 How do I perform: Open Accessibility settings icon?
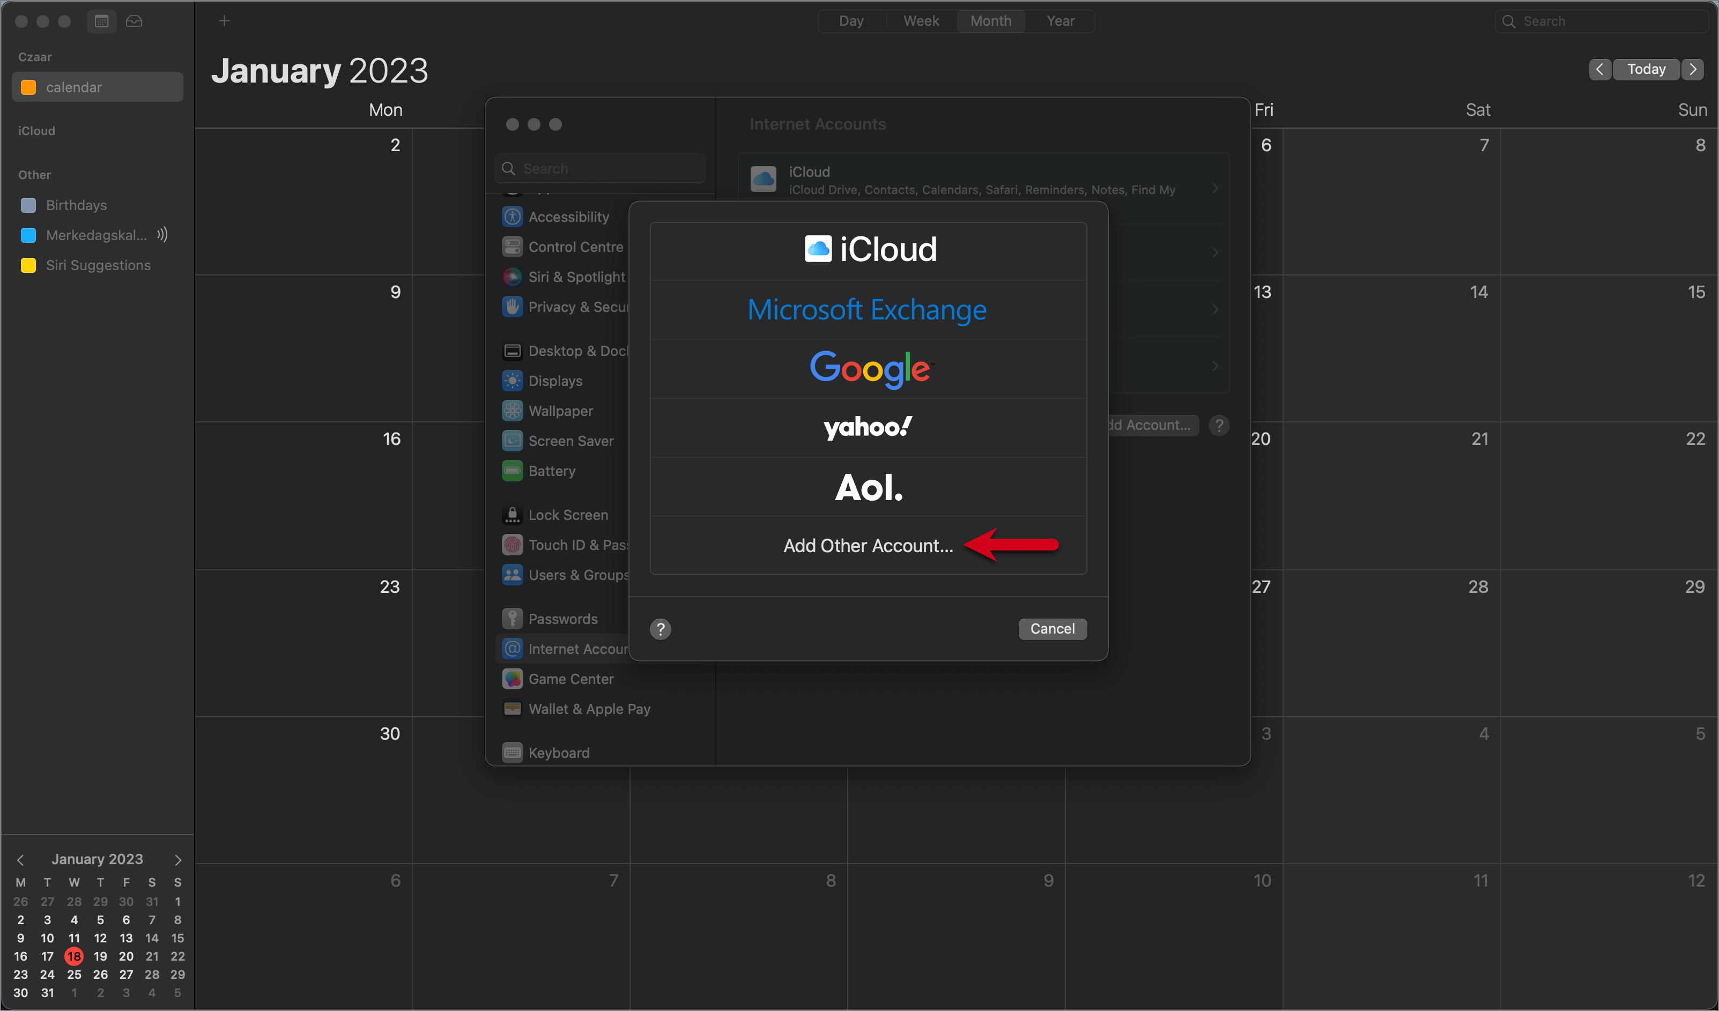[512, 217]
